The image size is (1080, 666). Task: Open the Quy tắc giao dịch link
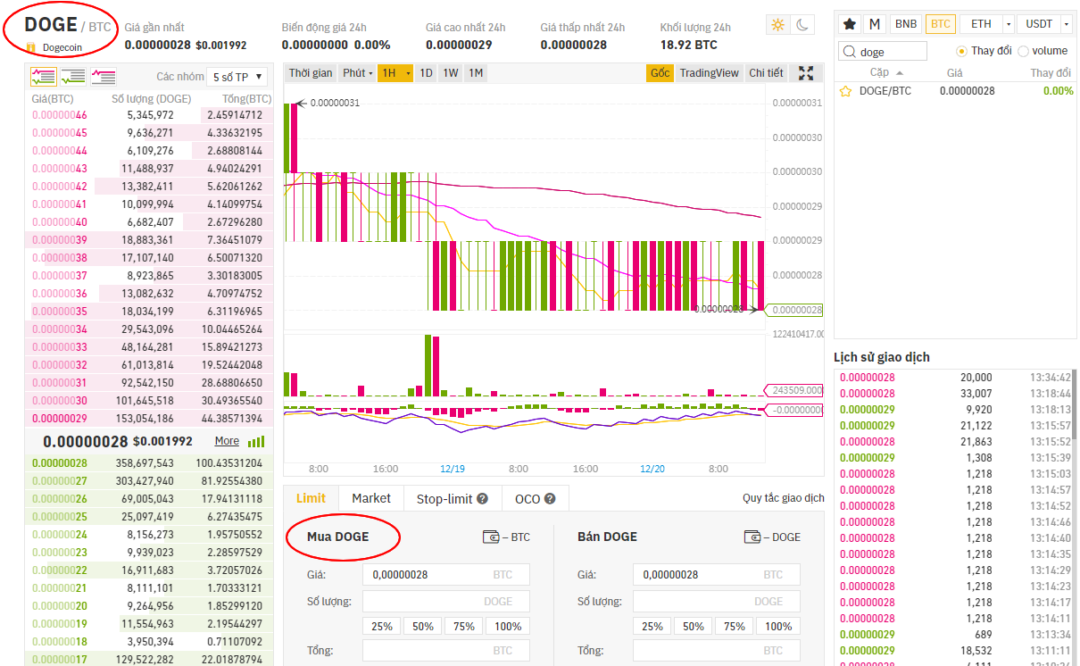[782, 497]
